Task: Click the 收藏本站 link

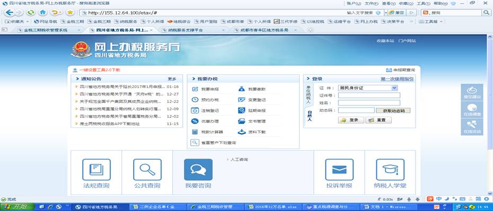Action: (x=385, y=41)
